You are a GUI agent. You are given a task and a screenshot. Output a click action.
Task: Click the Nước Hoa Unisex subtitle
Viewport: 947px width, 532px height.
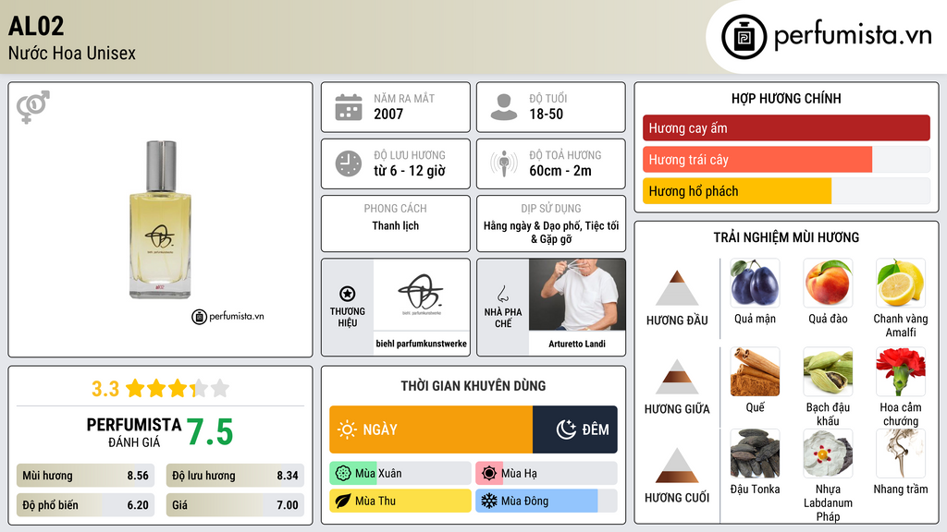pyautogui.click(x=72, y=53)
